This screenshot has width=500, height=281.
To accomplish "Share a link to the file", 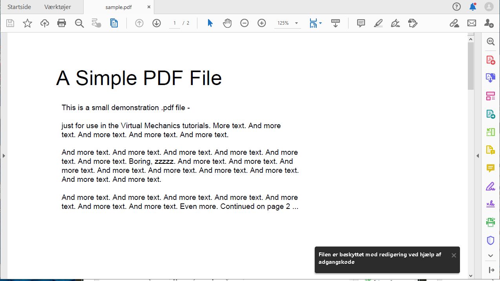I will point(454,23).
